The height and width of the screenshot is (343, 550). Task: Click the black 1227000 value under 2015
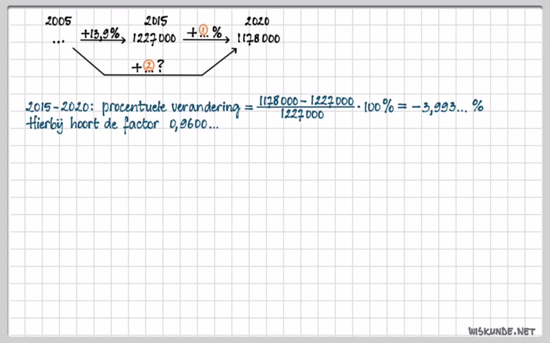[154, 39]
